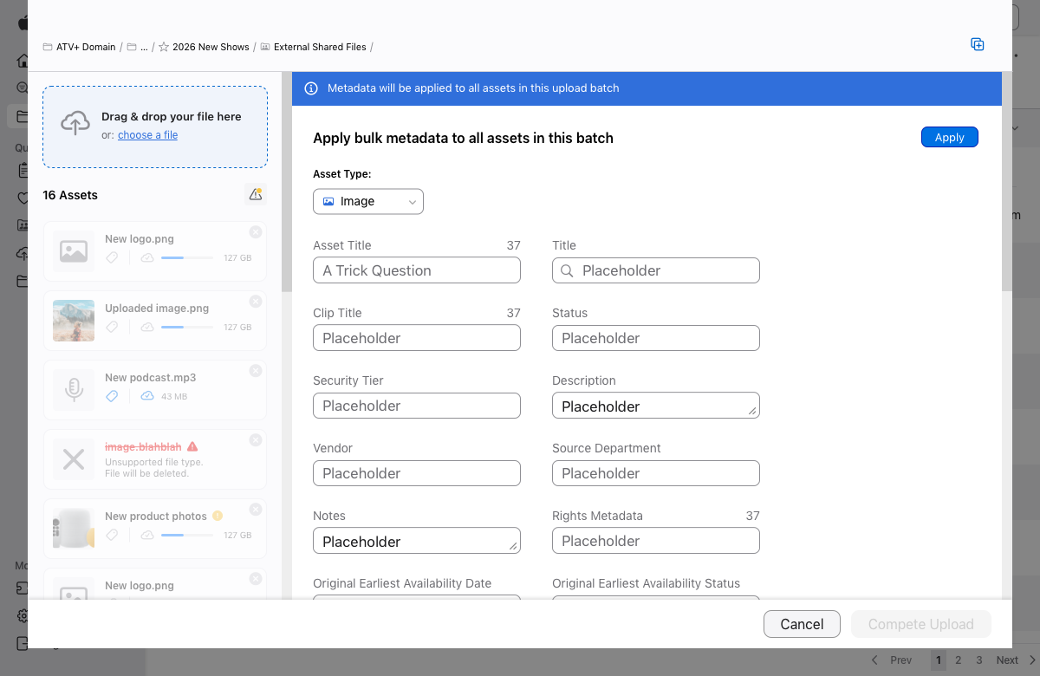The height and width of the screenshot is (676, 1040).
Task: Open Search from the left sidebar icon
Action: [23, 88]
